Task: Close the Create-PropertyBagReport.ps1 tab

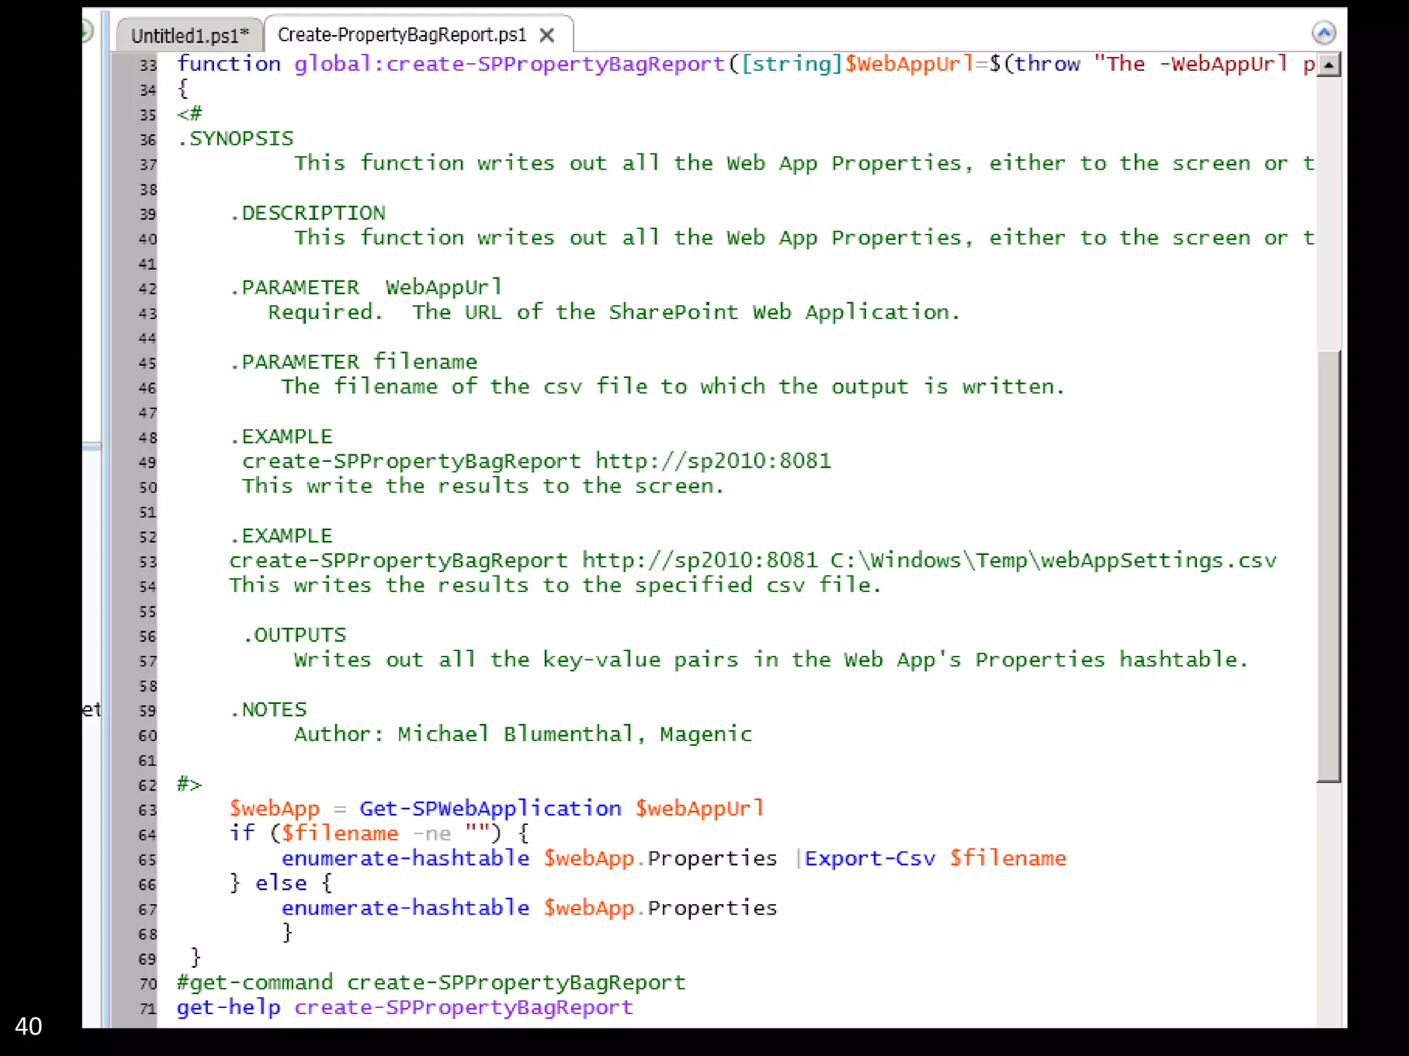Action: pos(547,35)
